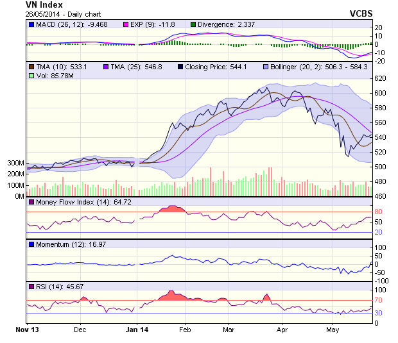This screenshot has height=343, width=398.
Task: Click the 600 value on price axis
Action: pyautogui.click(x=379, y=93)
